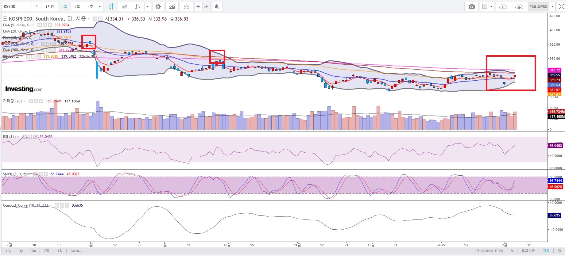This screenshot has height=256, width=565.
Task: Expand the 거래량 (20) legend arrow
Action: [x=24, y=101]
